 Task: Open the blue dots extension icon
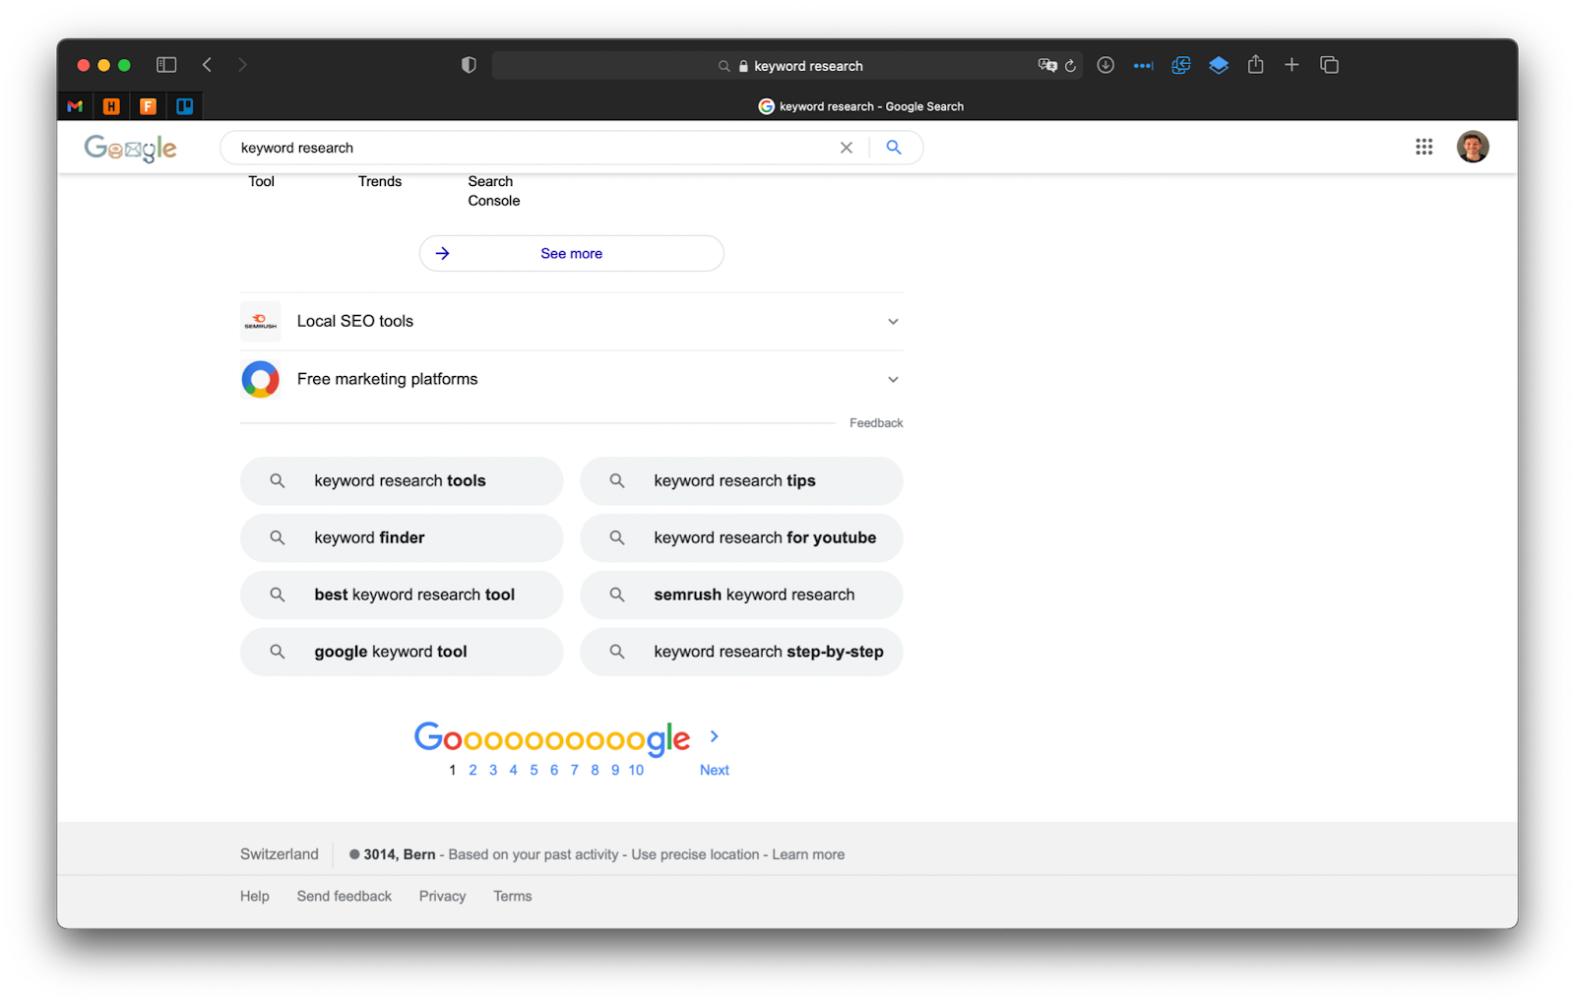[1143, 66]
